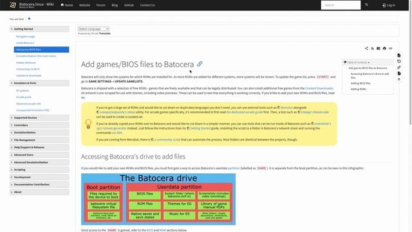Click the anchor link icon beside page title

[200, 64]
